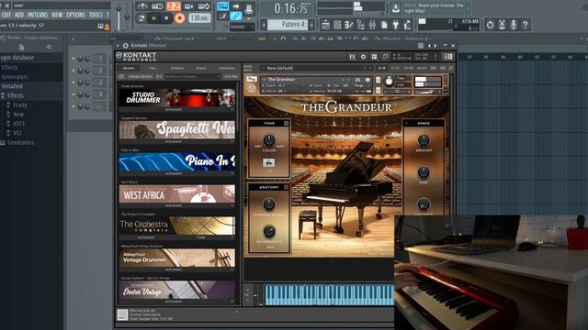
Task: Click Kontakt minimized view icon
Action: pyautogui.click(x=385, y=57)
